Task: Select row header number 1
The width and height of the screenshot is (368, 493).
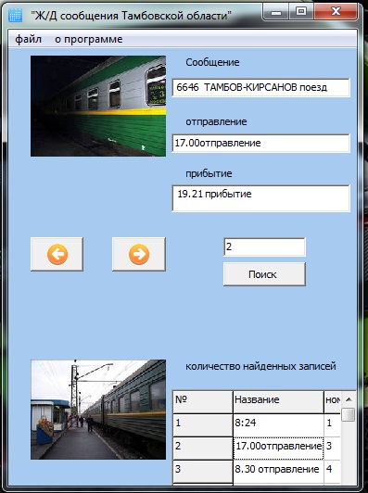Action: (x=203, y=425)
